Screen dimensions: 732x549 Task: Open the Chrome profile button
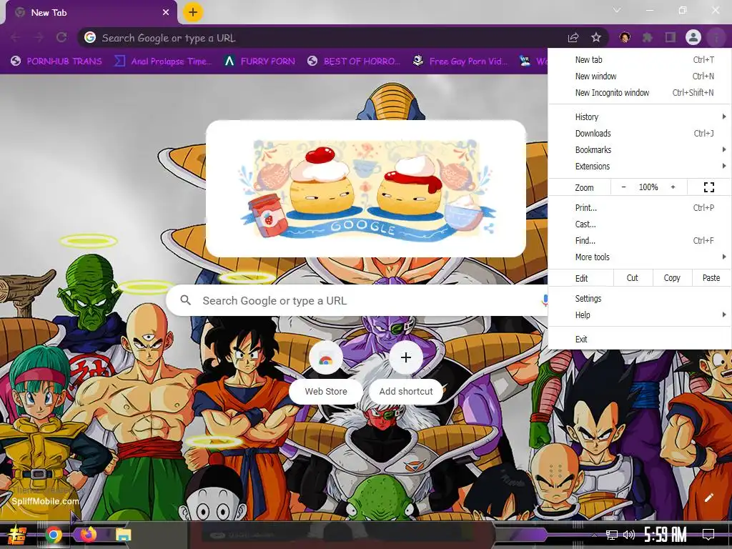693,37
